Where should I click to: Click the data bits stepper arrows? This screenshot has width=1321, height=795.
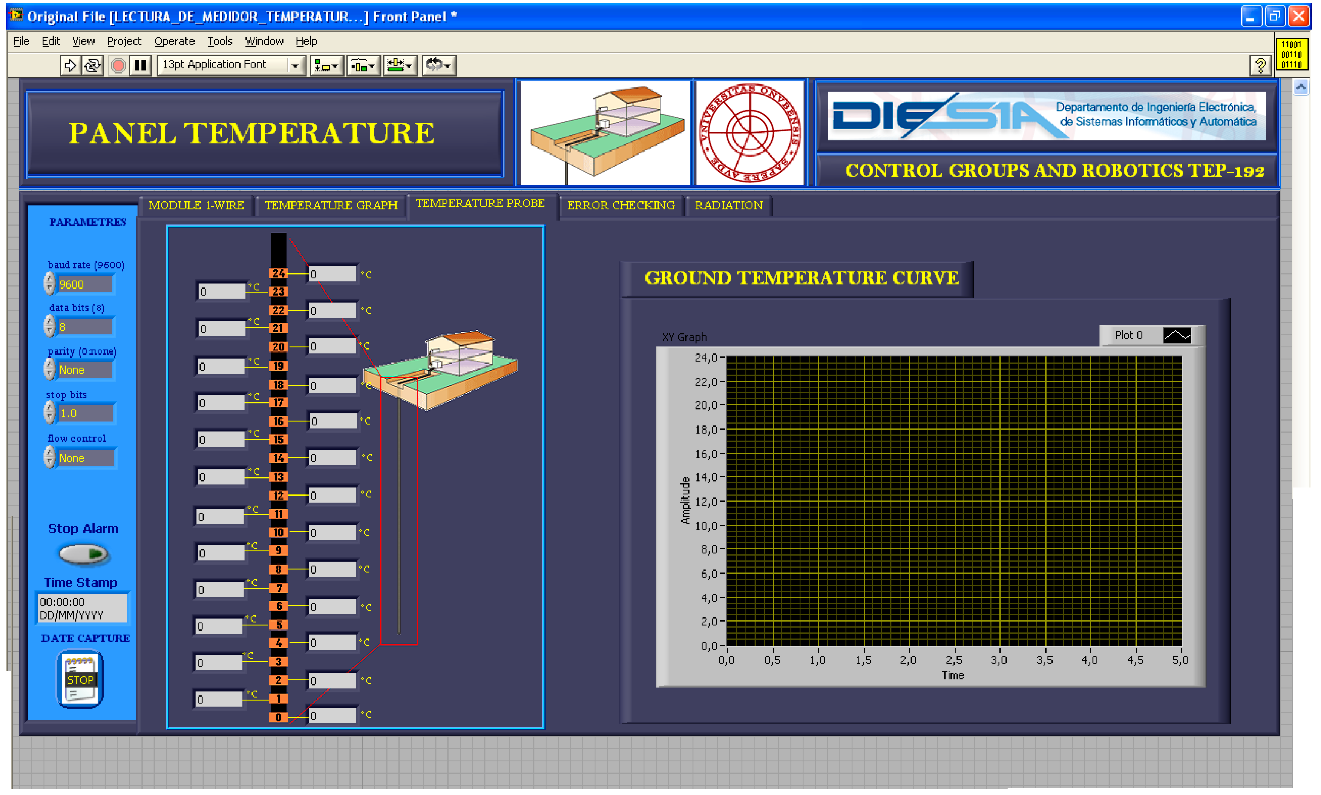[49, 326]
